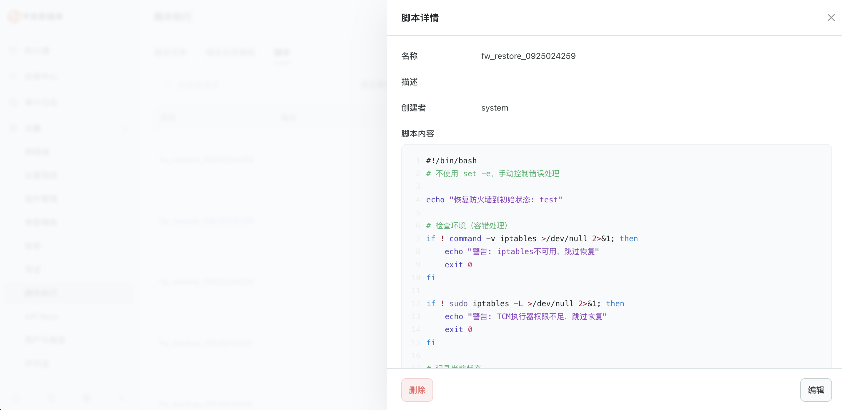This screenshot has width=842, height=410.
Task: Switch to the underlined active tab
Action: pos(282,52)
